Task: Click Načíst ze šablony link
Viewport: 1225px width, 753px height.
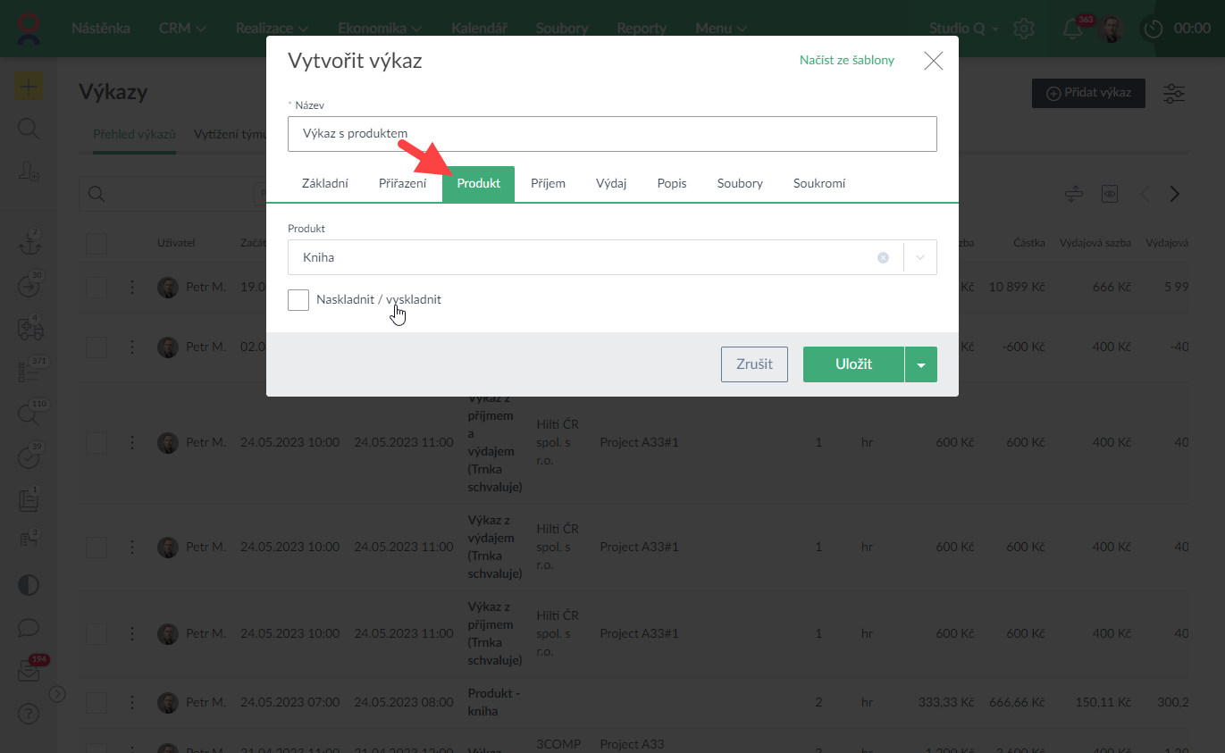Action: click(x=846, y=61)
